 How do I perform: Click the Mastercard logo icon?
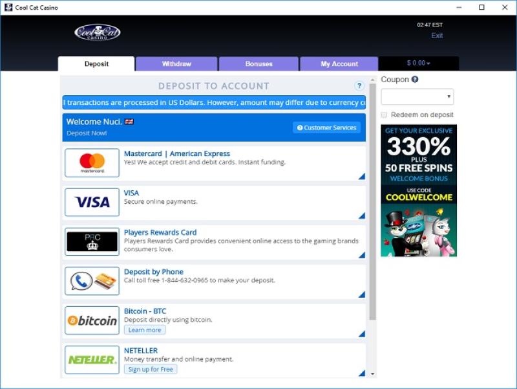coord(92,162)
